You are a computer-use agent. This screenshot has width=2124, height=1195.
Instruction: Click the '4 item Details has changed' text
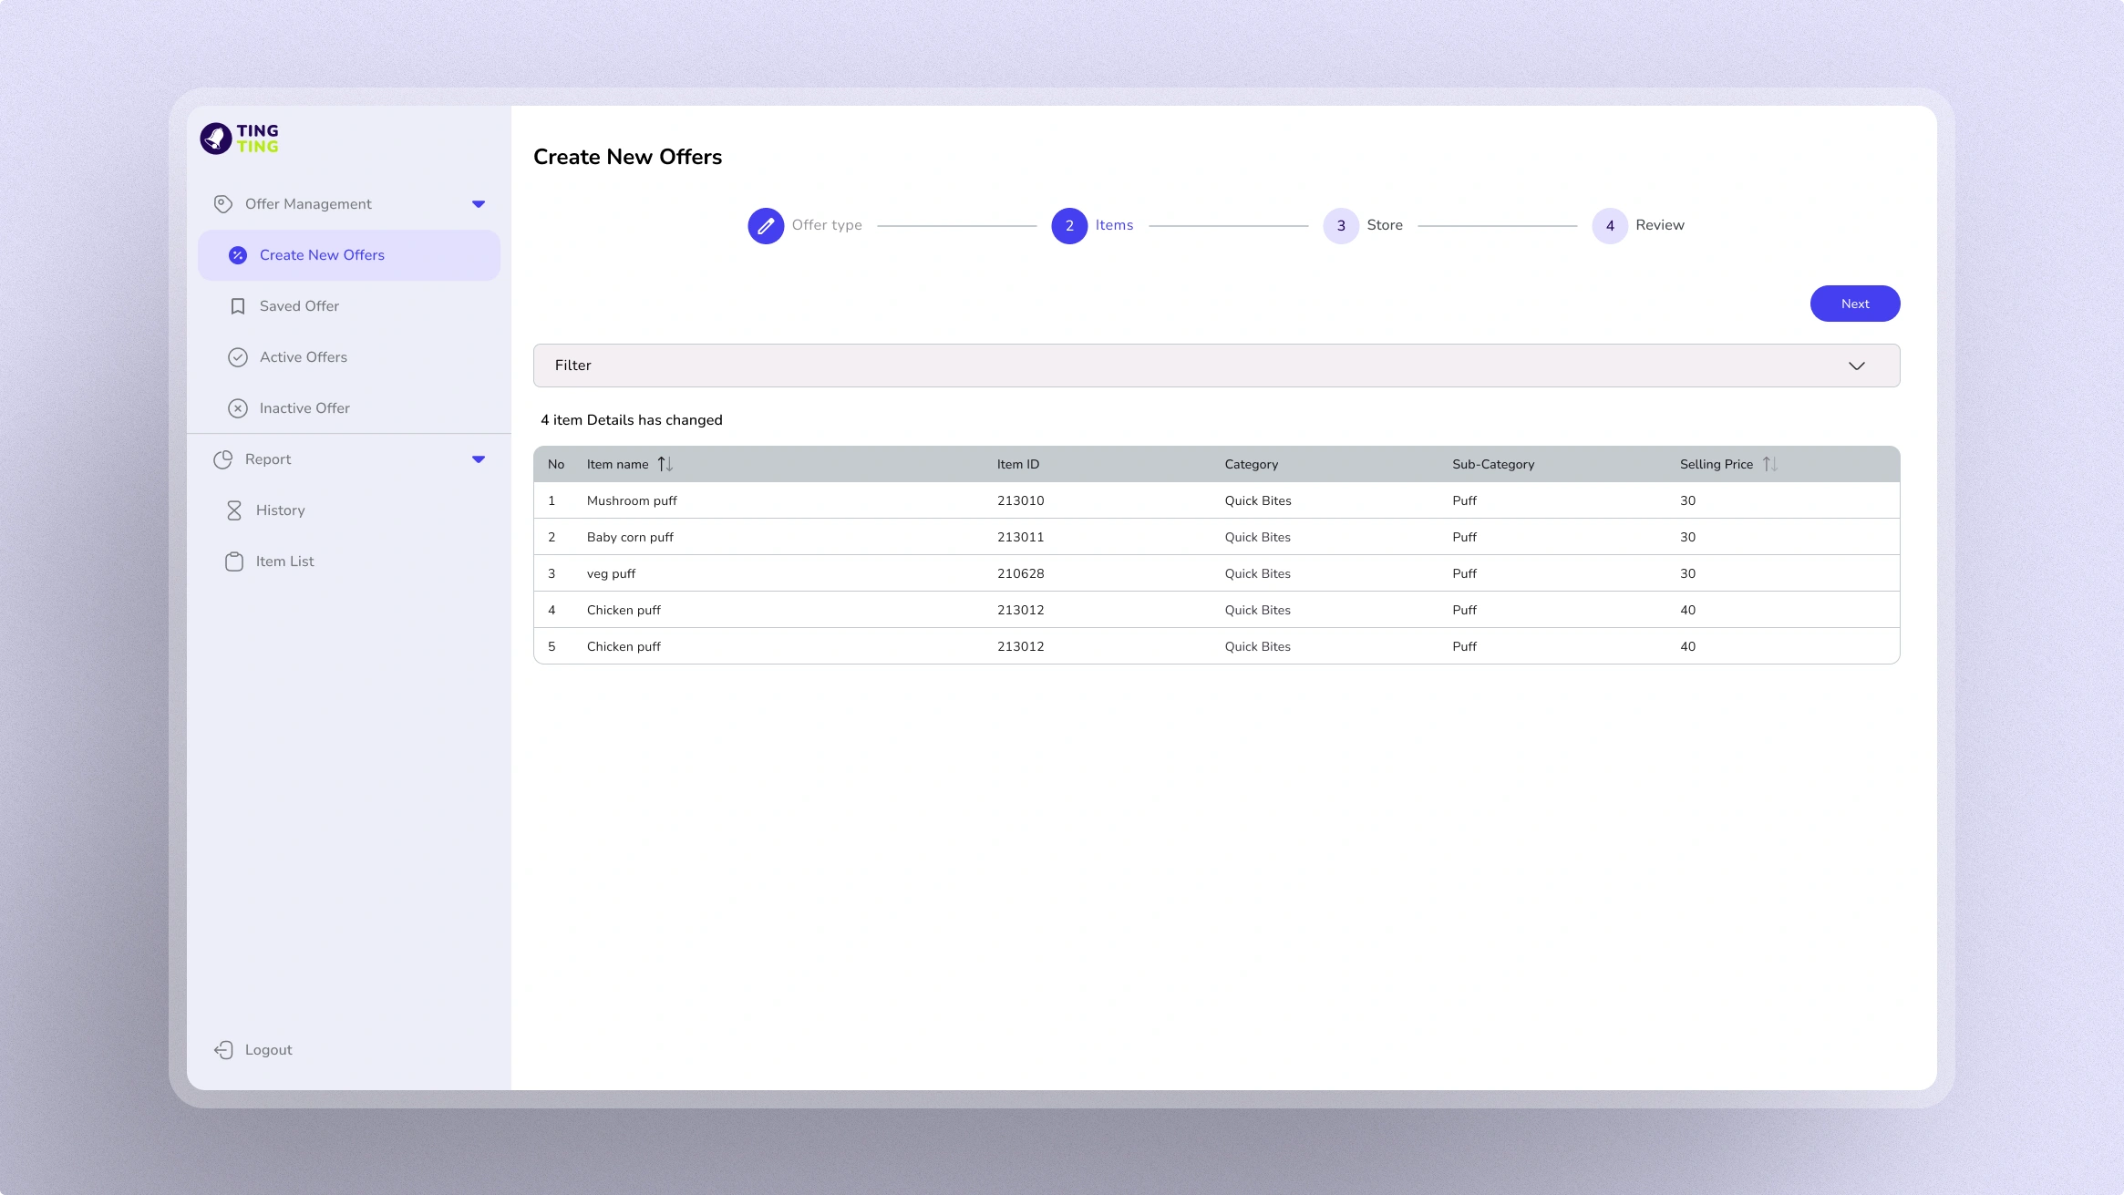(631, 420)
